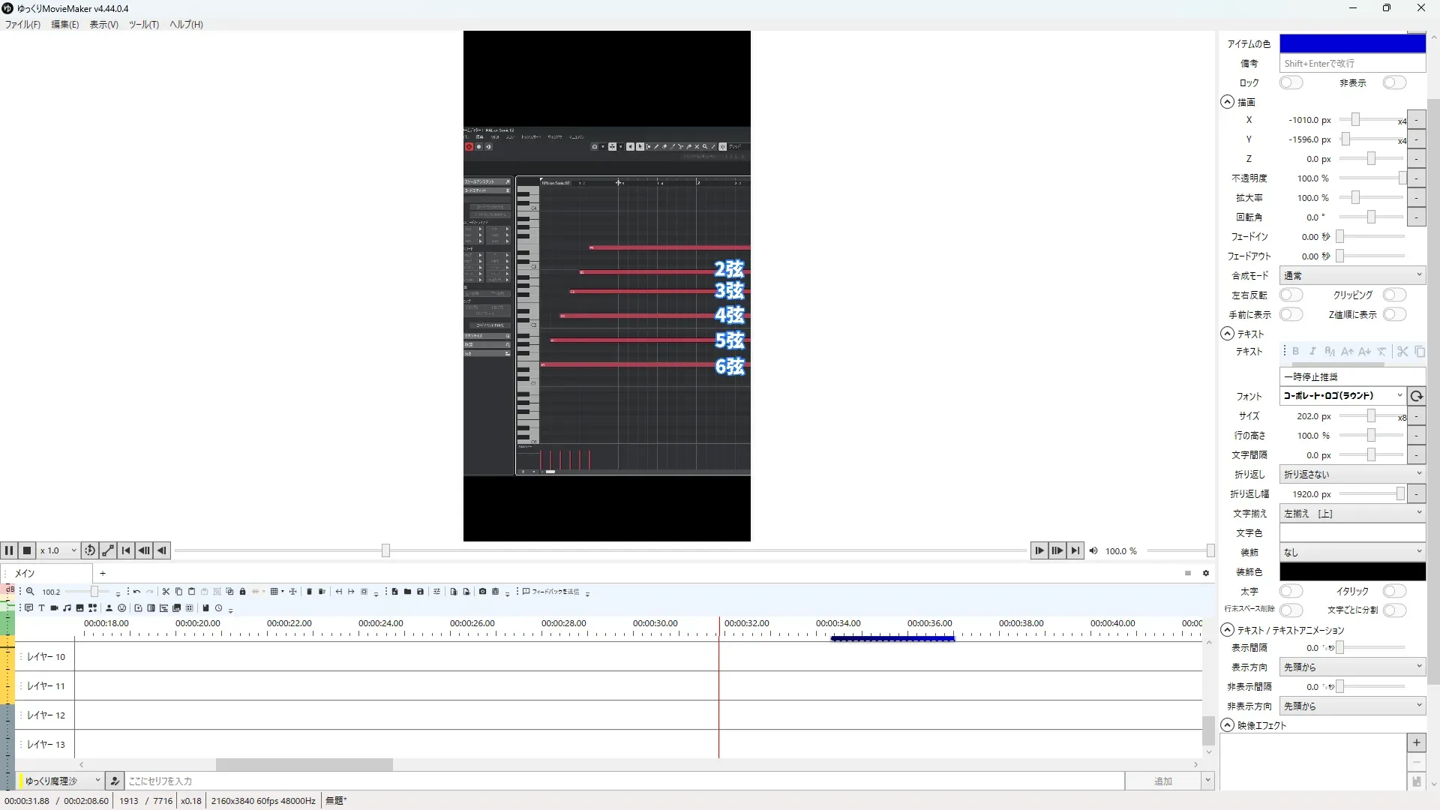Click the trash delete item icon
Image resolution: width=1440 pixels, height=810 pixels.
click(x=309, y=592)
